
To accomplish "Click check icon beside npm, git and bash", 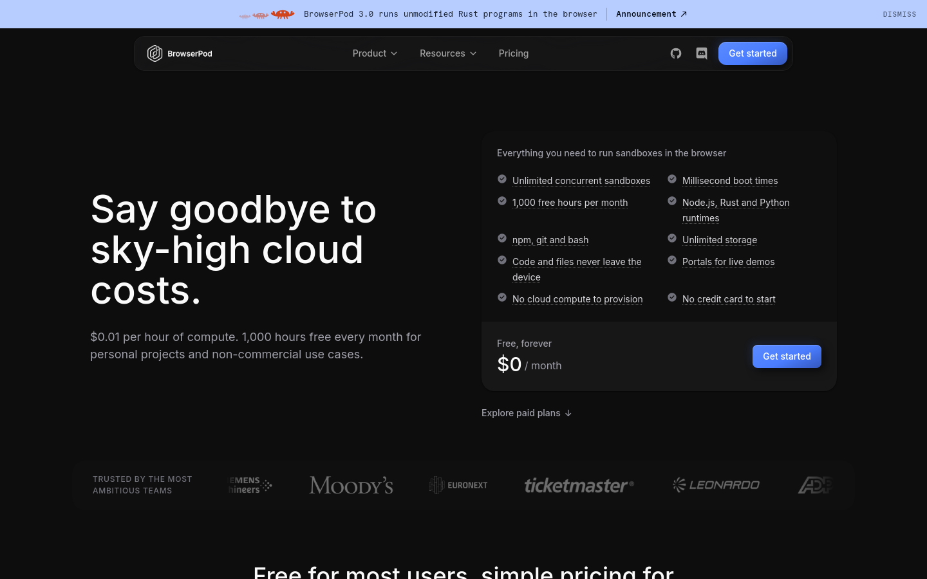I will tap(502, 238).
